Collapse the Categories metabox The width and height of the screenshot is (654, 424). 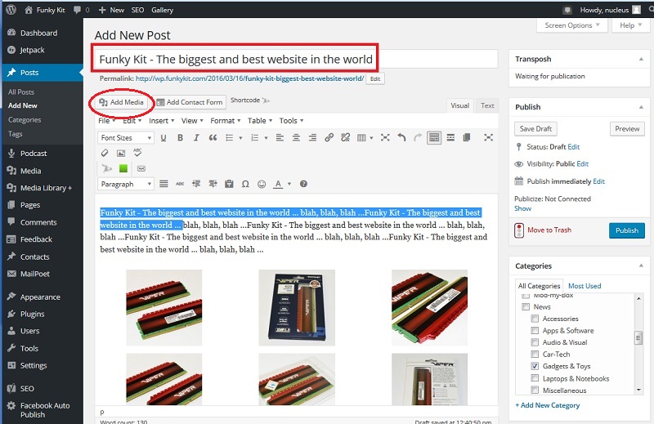pos(641,266)
